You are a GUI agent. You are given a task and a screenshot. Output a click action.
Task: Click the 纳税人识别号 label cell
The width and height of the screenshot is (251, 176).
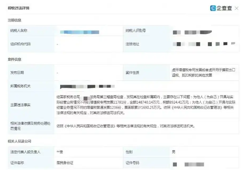146,31
